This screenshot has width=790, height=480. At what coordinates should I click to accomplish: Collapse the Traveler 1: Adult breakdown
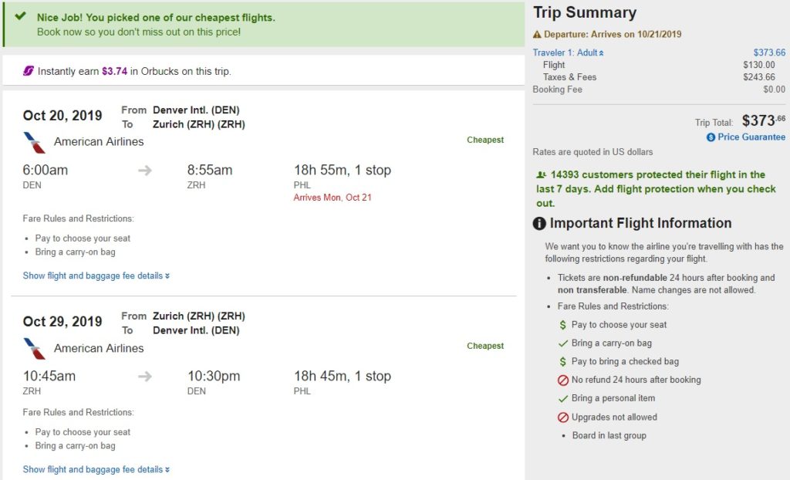[x=569, y=52]
